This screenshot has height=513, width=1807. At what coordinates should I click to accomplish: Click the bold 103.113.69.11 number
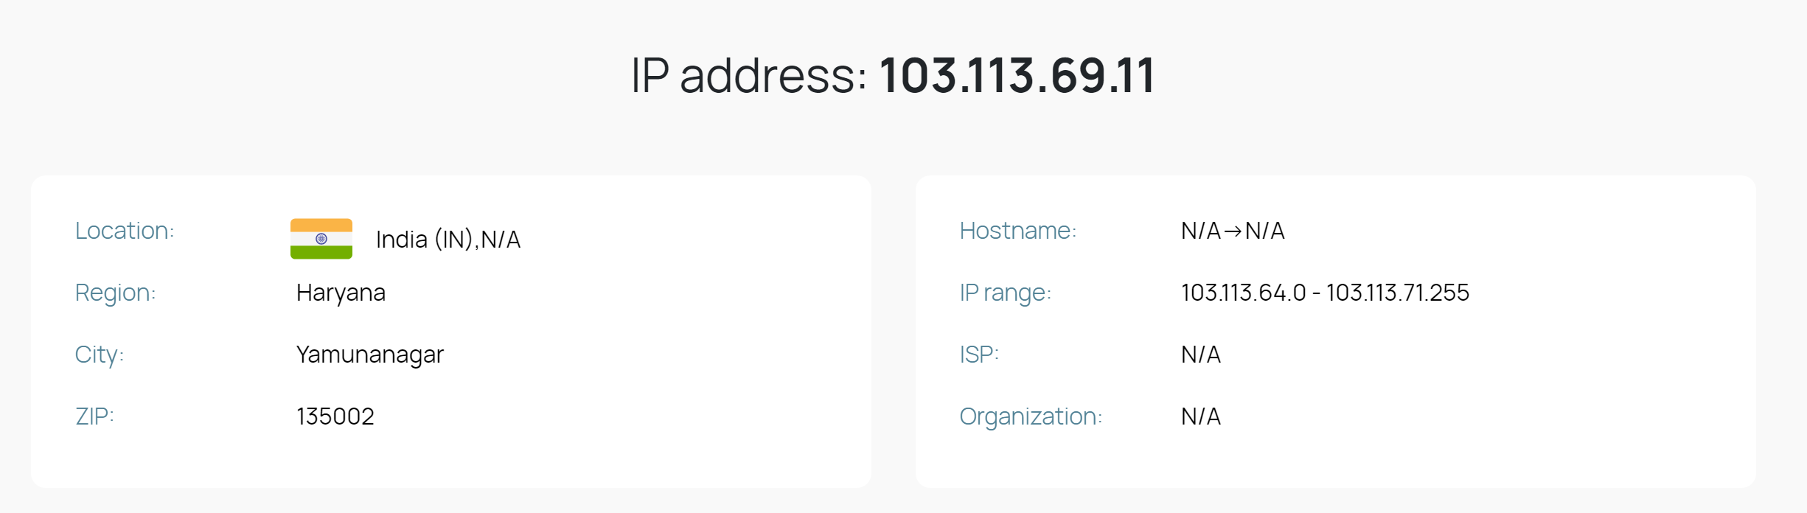[1017, 75]
